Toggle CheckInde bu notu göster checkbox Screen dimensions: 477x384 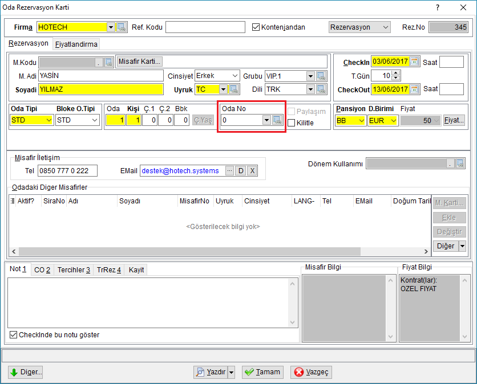13,335
